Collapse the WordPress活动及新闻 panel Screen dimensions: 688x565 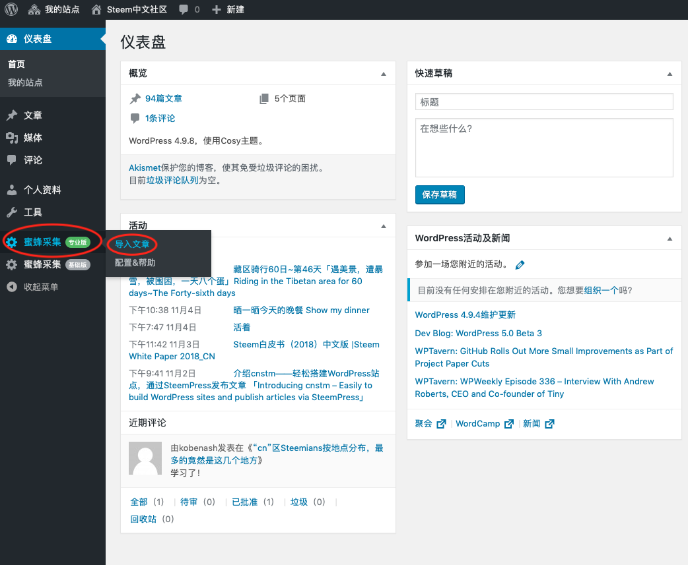670,239
